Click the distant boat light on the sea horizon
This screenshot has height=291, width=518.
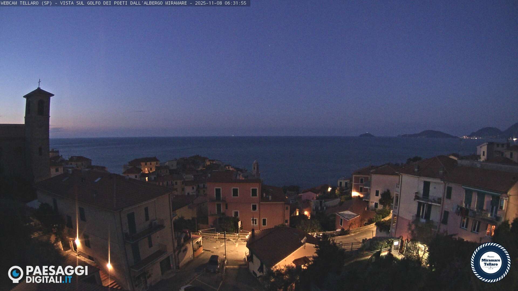point(233,136)
